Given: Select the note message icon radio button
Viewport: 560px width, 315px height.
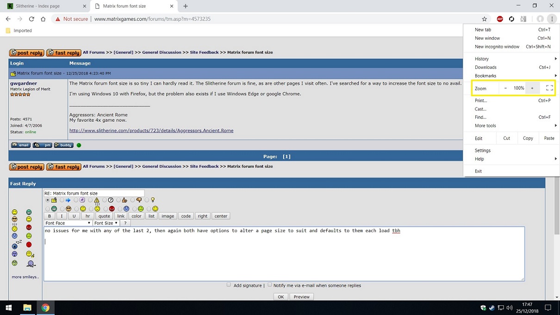Looking at the screenshot, I should point(48,200).
